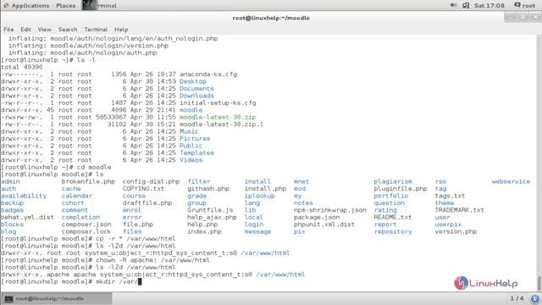Click the terminal scrollbar handle
Image resolution: width=542 pixels, height=305 pixels.
(x=539, y=283)
